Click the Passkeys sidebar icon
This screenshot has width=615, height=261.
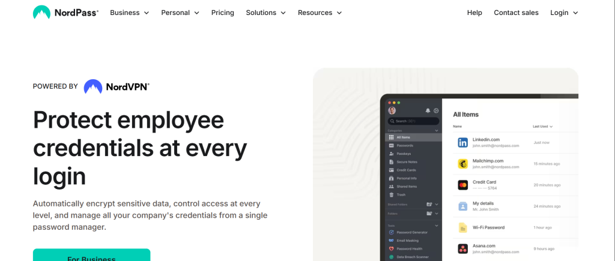pos(391,154)
